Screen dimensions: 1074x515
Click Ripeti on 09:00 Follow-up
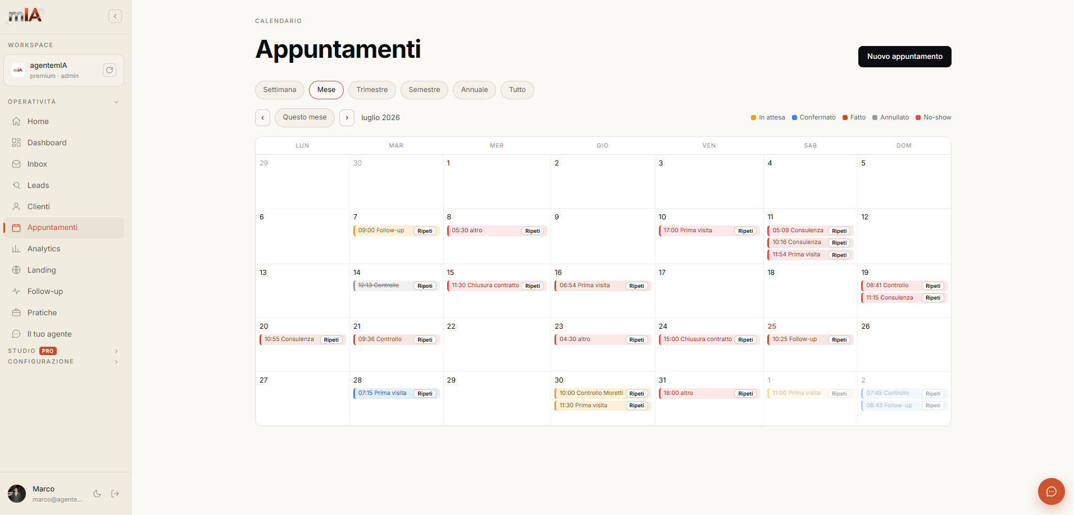tap(425, 231)
